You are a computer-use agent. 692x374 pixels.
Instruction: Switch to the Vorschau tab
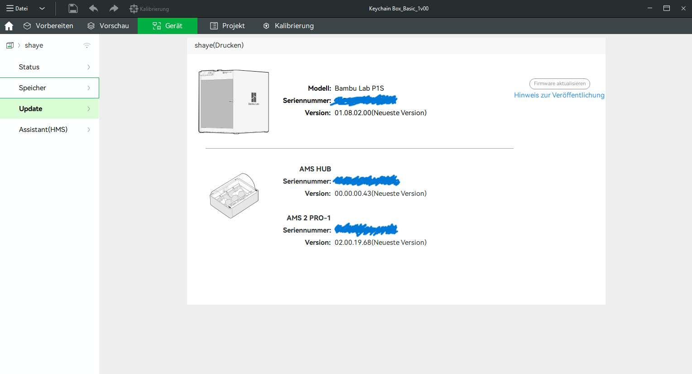pos(108,26)
